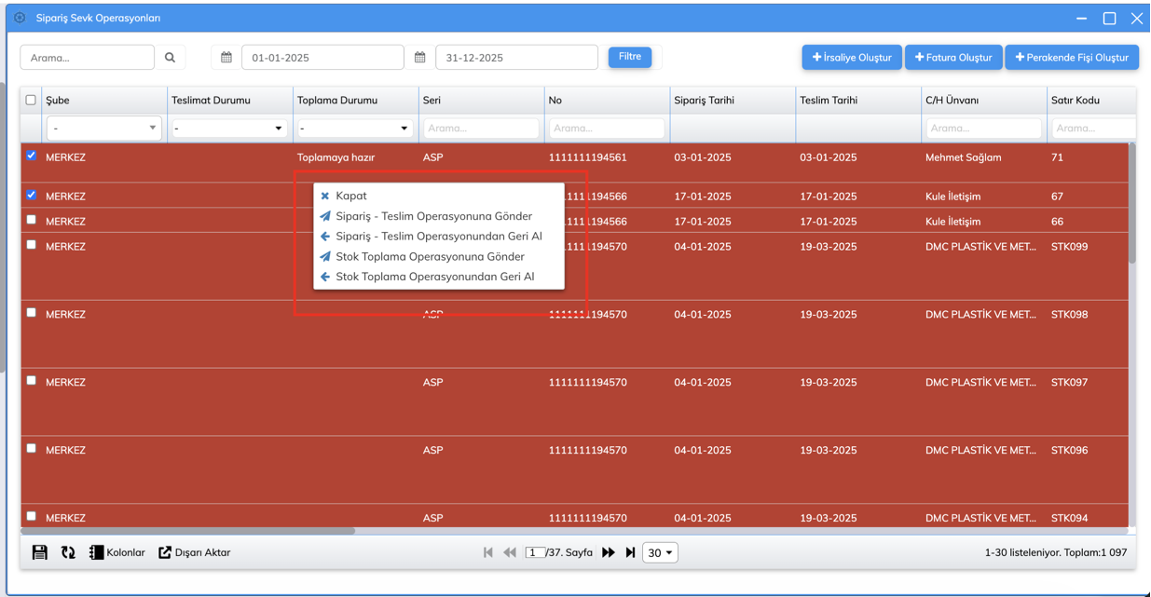Viewport: 1151px width, 597px height.
Task: Open the Teslimat Durumu filter dropdown
Action: point(228,129)
